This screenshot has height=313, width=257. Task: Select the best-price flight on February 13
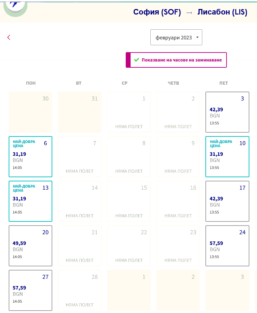(x=30, y=201)
